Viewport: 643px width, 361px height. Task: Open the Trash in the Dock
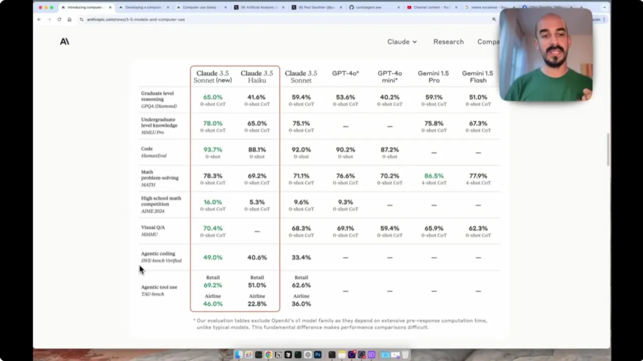tap(405, 355)
